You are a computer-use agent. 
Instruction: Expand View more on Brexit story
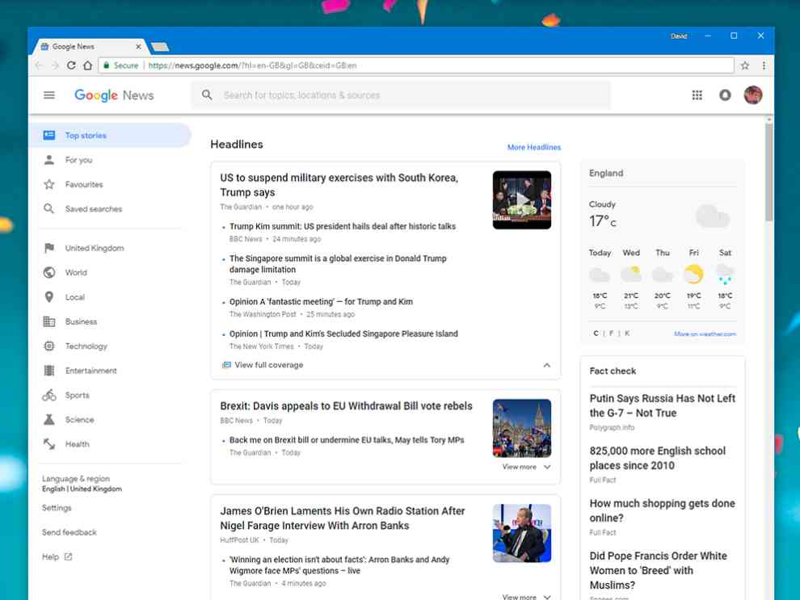[x=526, y=467]
